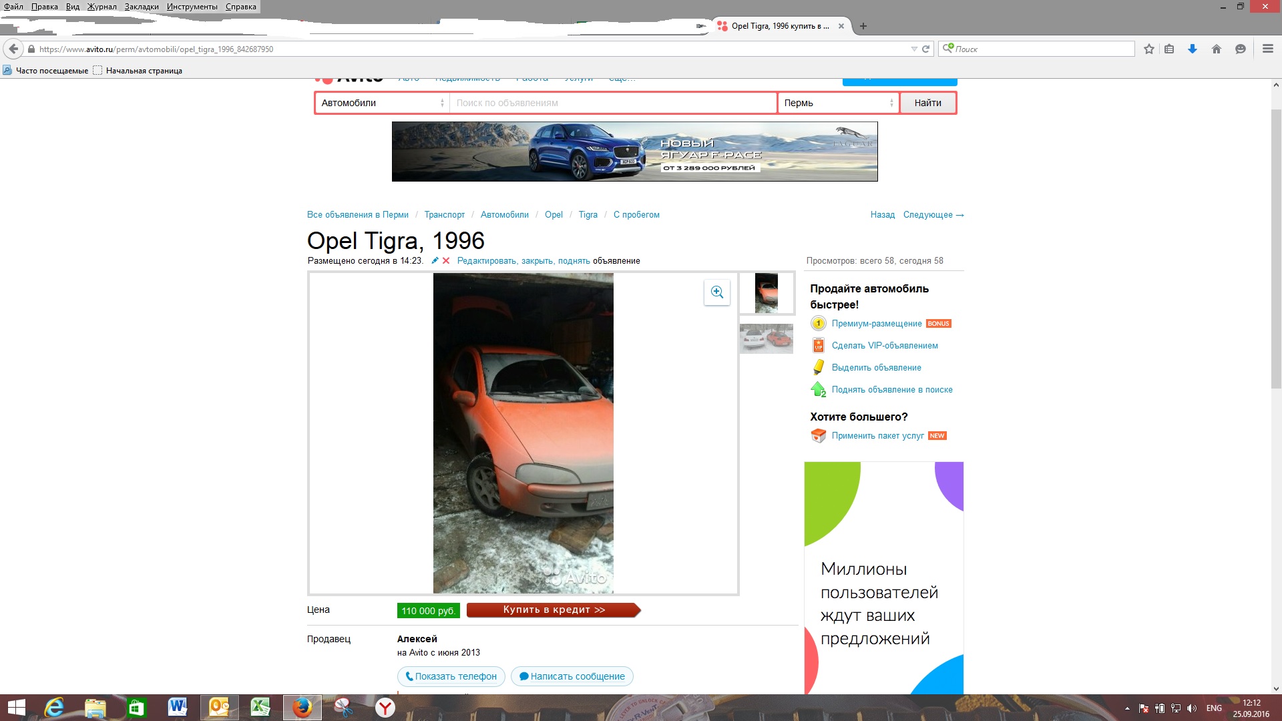The height and width of the screenshot is (721, 1282).
Task: Open the Firefox hamburger menu
Action: (1267, 49)
